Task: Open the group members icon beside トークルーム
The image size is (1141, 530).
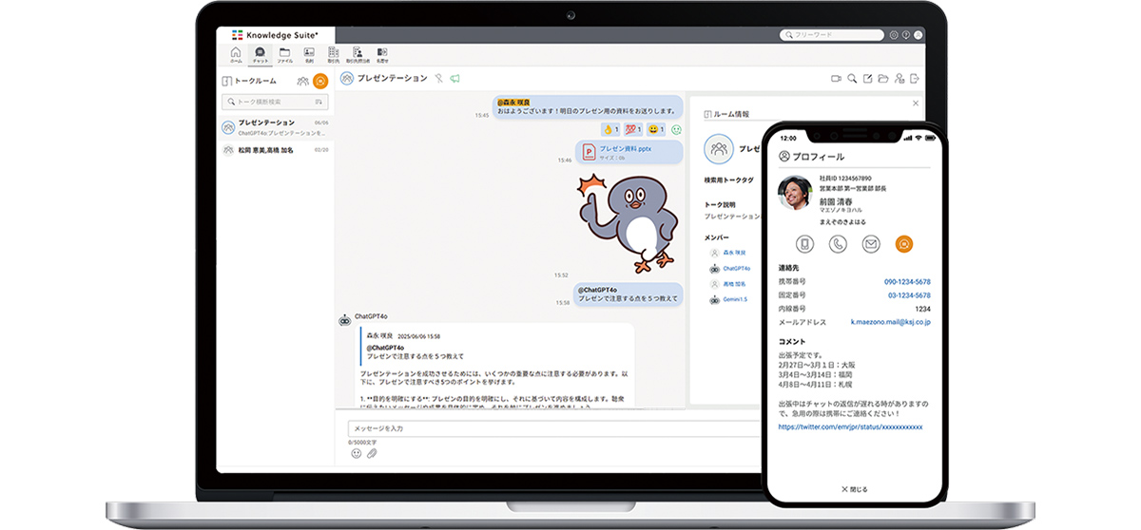Action: [x=302, y=82]
